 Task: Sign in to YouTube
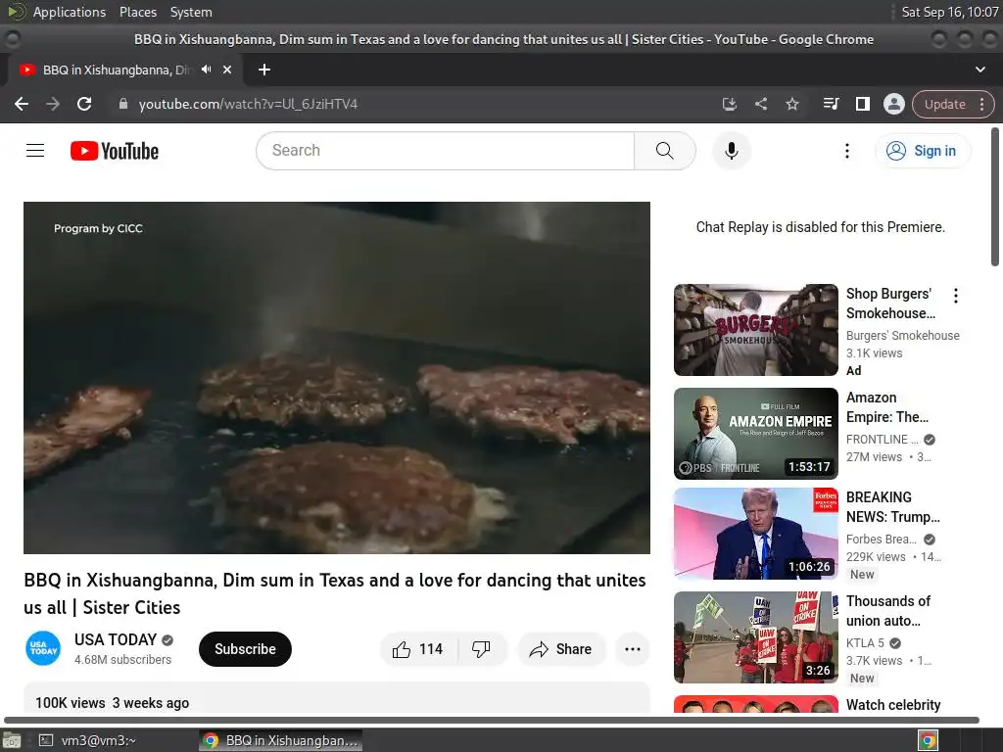point(923,151)
